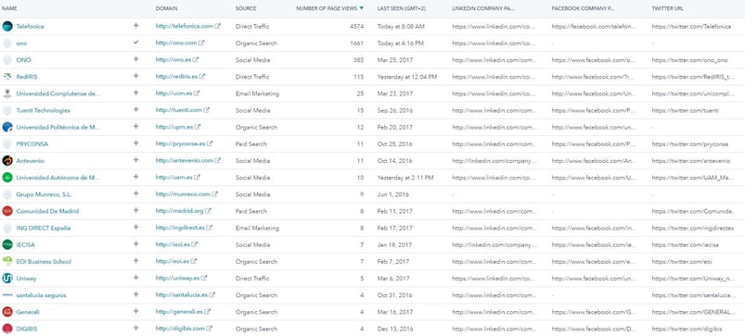Sort by Last Seen (GMT+2) header
The image size is (745, 336).
pyautogui.click(x=401, y=8)
